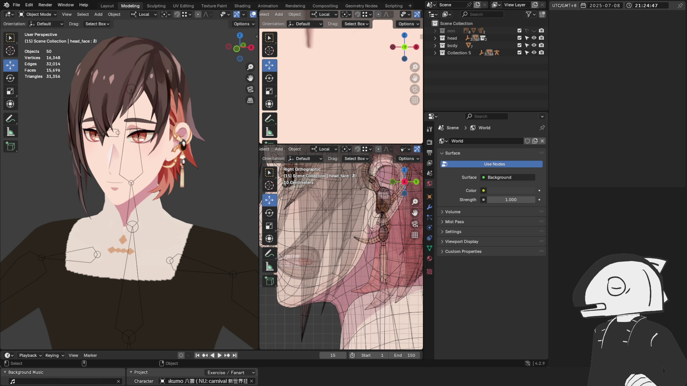Hide Collection 5 eye icon
Image resolution: width=687 pixels, height=386 pixels.
click(534, 53)
